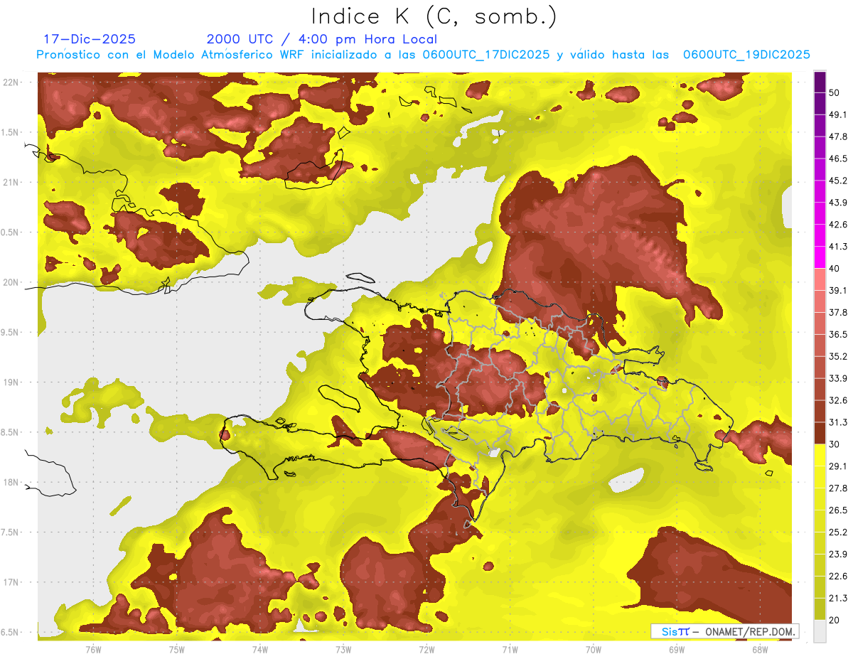Click the "17N" latitude label
The height and width of the screenshot is (659, 853).
click(x=11, y=582)
